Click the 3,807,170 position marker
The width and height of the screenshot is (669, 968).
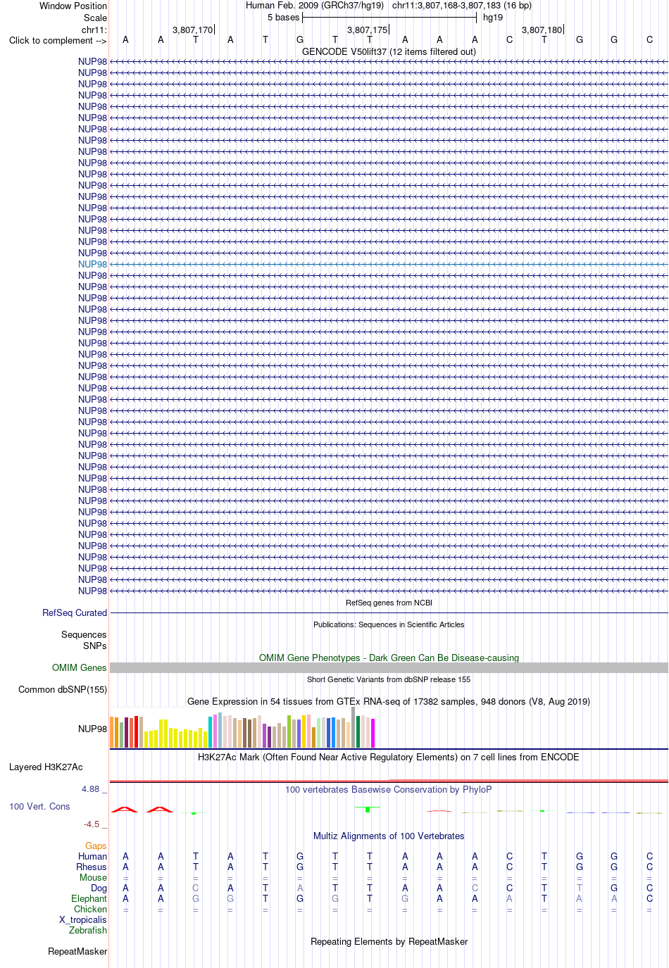(192, 30)
